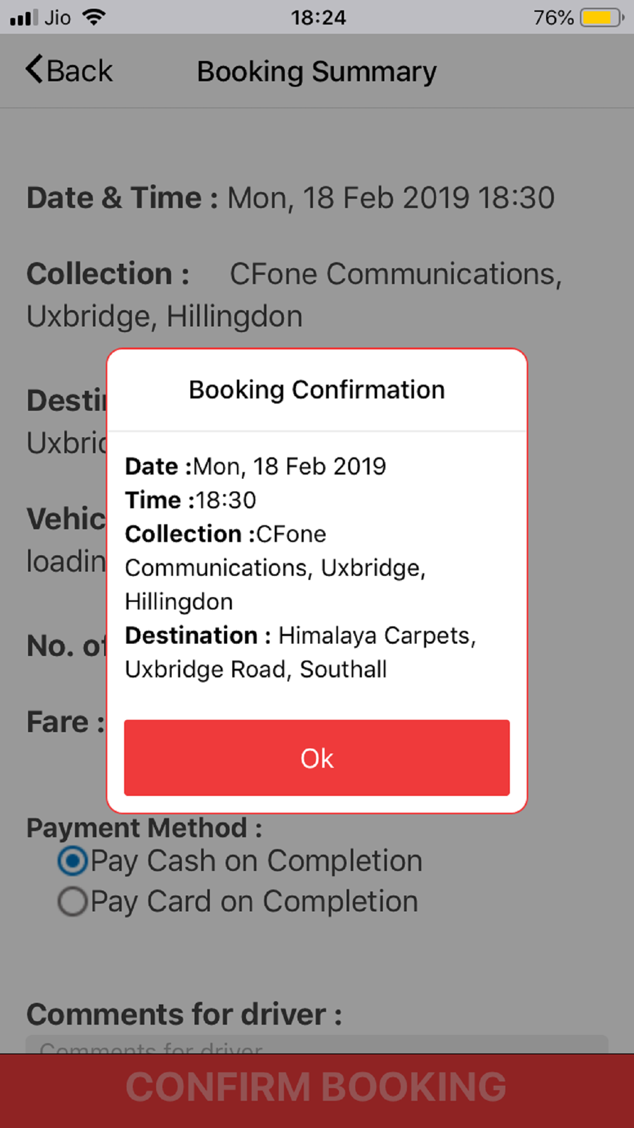Screen dimensions: 634x1128
Task: Tap the Wi-Fi status icon
Action: 94,17
